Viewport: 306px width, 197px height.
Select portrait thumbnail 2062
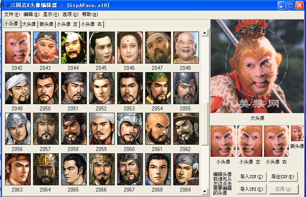pyautogui.click(x=186, y=129)
